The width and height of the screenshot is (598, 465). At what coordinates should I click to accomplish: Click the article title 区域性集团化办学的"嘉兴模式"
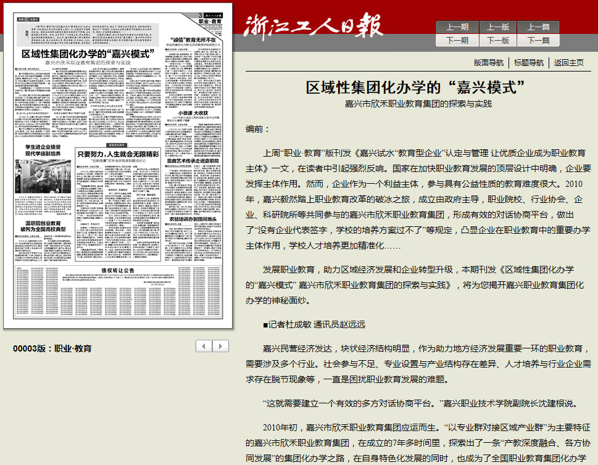click(x=415, y=88)
